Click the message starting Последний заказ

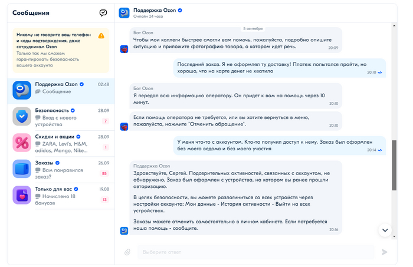(x=280, y=68)
